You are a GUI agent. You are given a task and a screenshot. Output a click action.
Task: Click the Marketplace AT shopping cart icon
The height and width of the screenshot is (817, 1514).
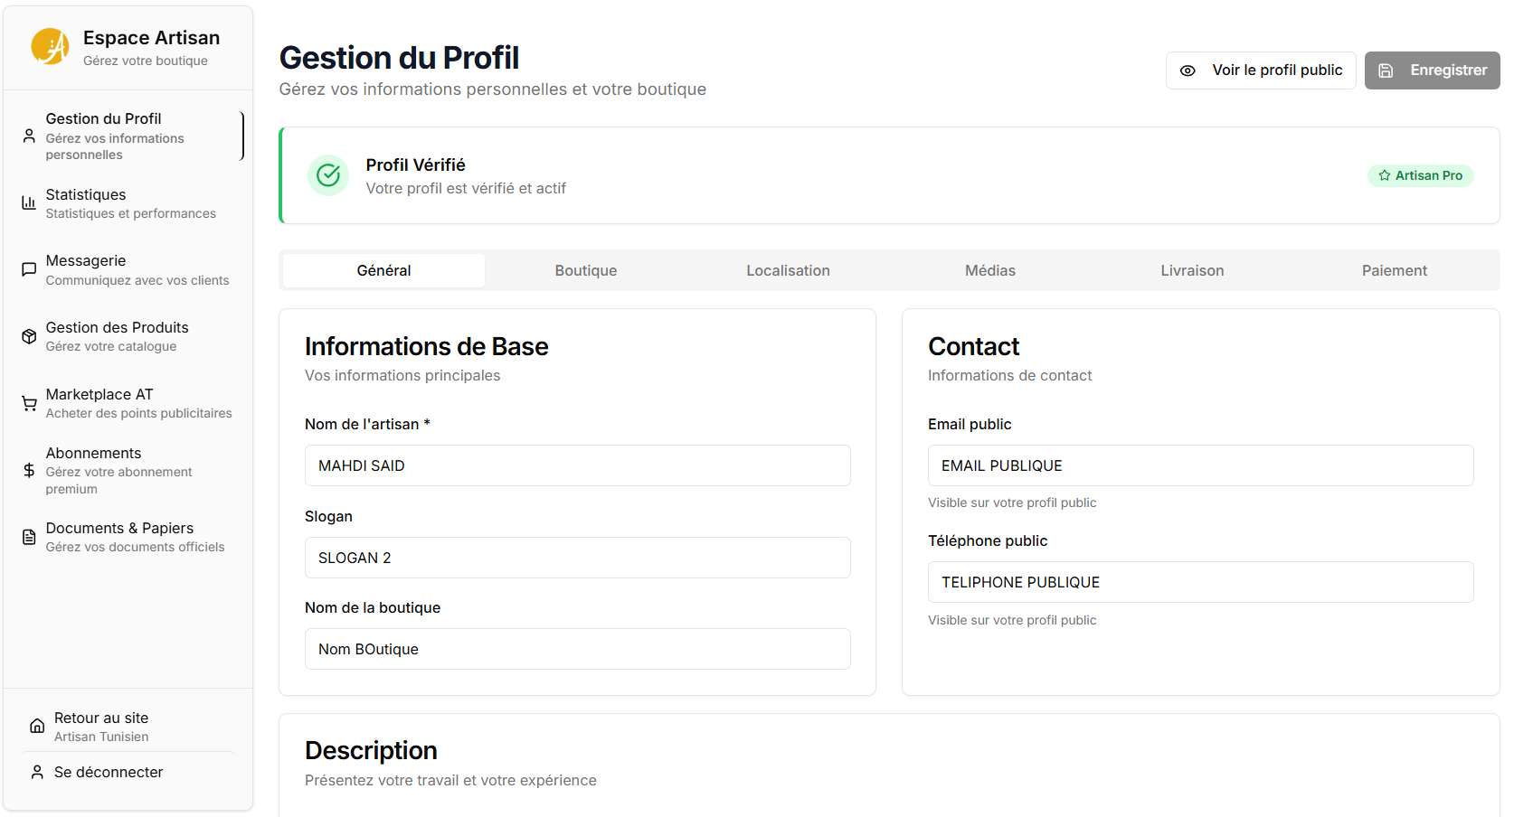click(29, 403)
